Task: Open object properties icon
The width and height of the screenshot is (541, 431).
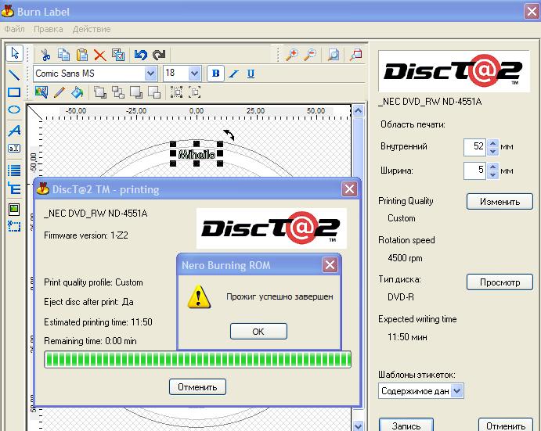Action: point(118,55)
